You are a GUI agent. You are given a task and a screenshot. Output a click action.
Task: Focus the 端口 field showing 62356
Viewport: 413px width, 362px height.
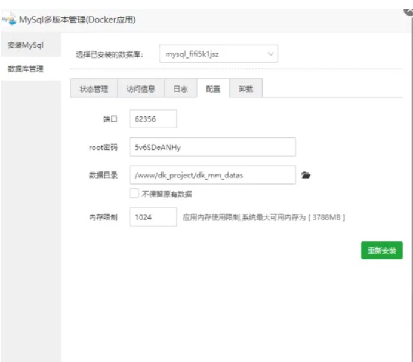153,119
